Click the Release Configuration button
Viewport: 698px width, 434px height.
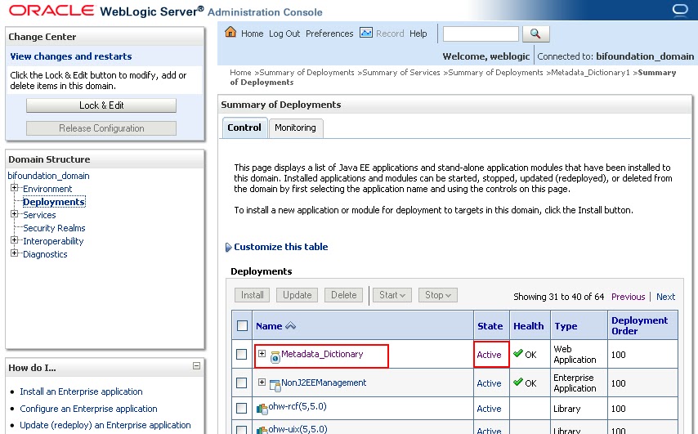101,128
